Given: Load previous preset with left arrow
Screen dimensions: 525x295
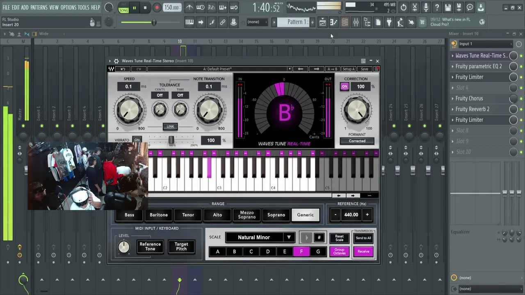Looking at the screenshot, I should pyautogui.click(x=301, y=69).
